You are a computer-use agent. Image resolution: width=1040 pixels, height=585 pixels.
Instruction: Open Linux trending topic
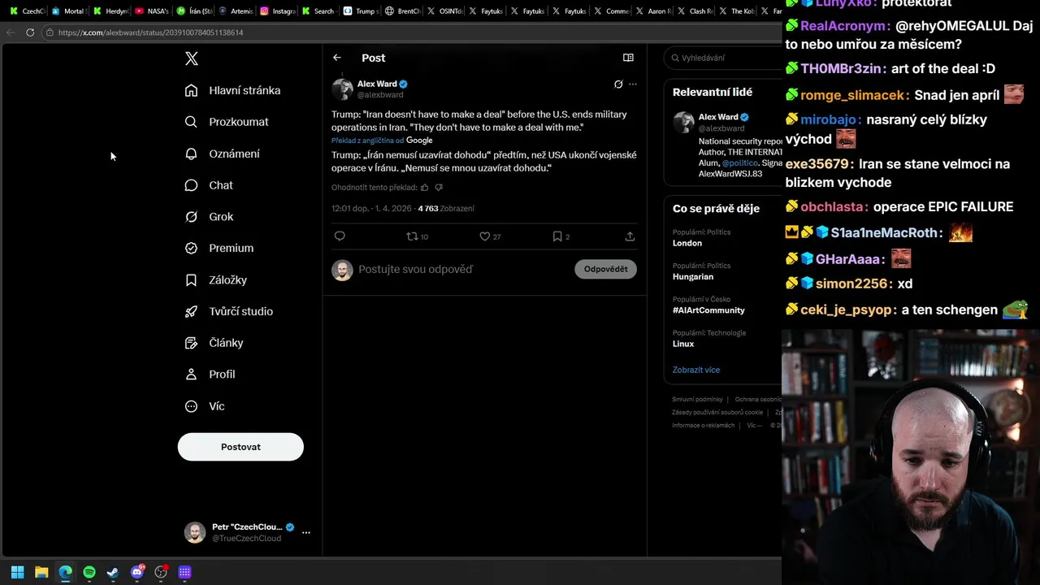click(683, 344)
